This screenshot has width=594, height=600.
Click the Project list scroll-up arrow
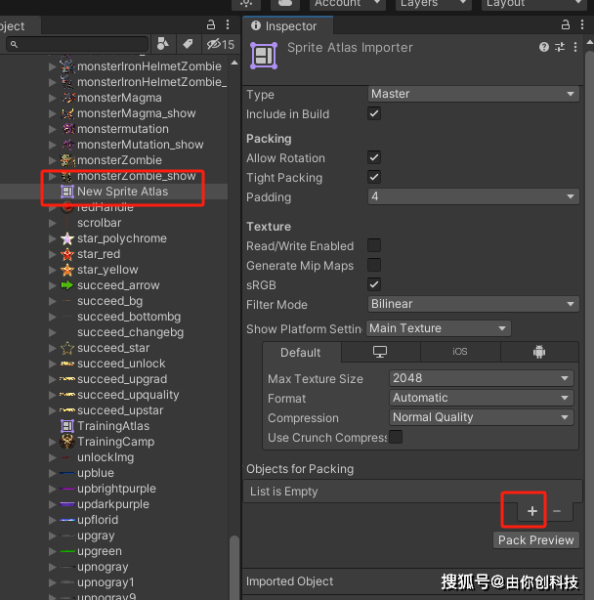coord(234,63)
